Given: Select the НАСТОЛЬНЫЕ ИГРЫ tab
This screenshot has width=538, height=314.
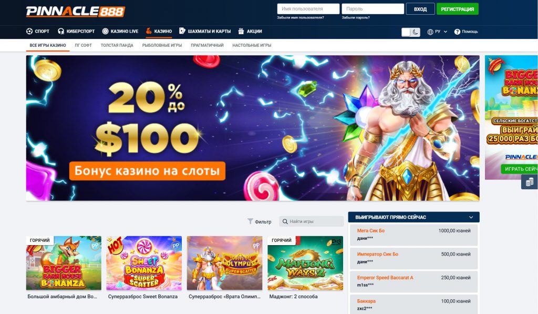Looking at the screenshot, I should click(x=252, y=45).
